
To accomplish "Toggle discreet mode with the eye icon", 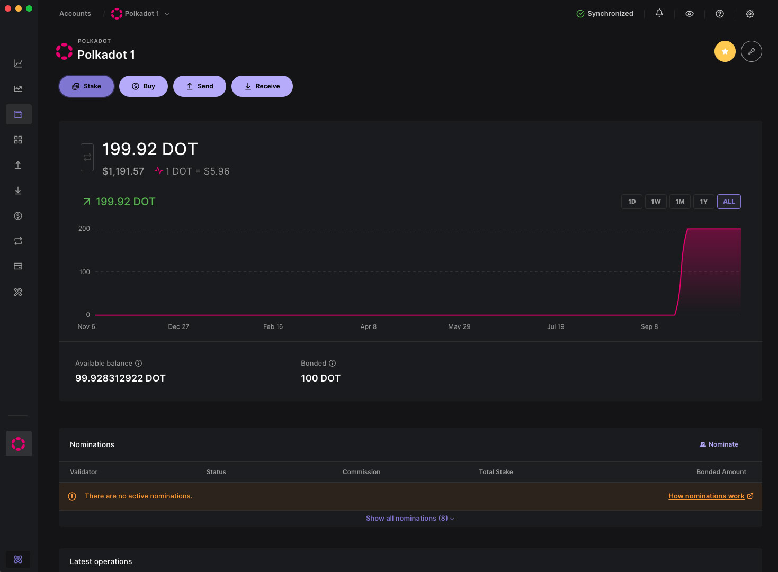I will coord(690,14).
